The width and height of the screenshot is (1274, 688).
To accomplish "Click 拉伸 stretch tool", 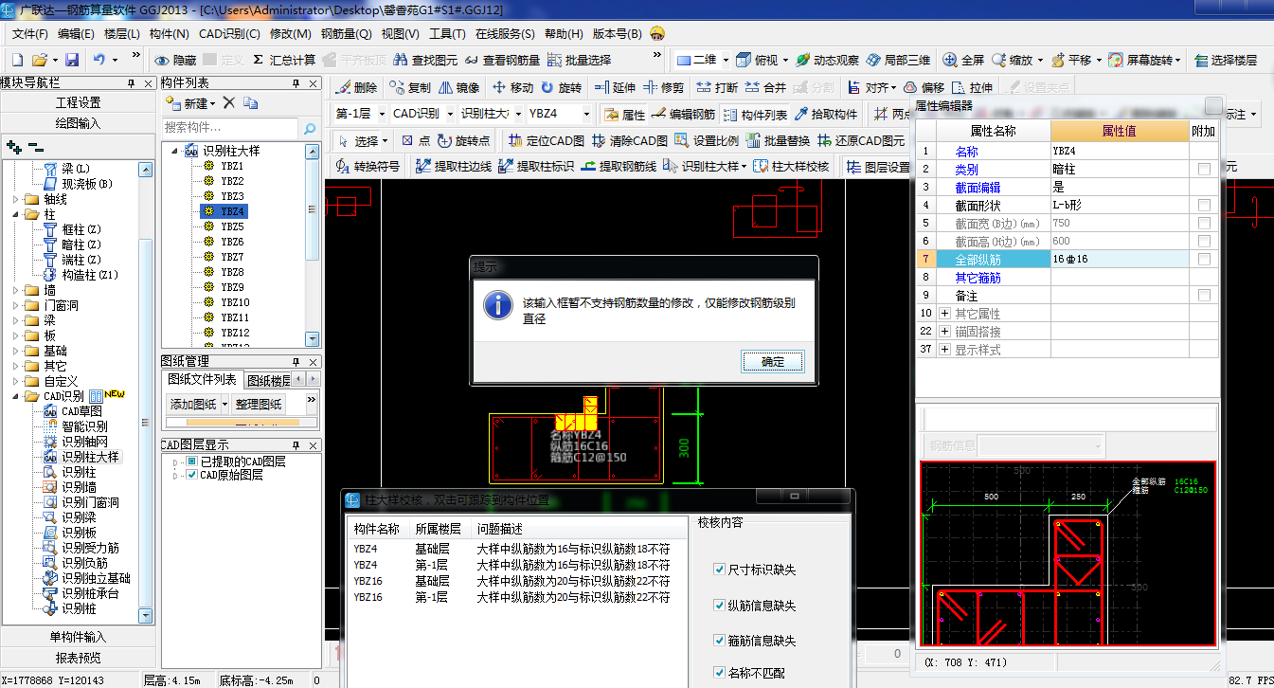I will (x=973, y=87).
